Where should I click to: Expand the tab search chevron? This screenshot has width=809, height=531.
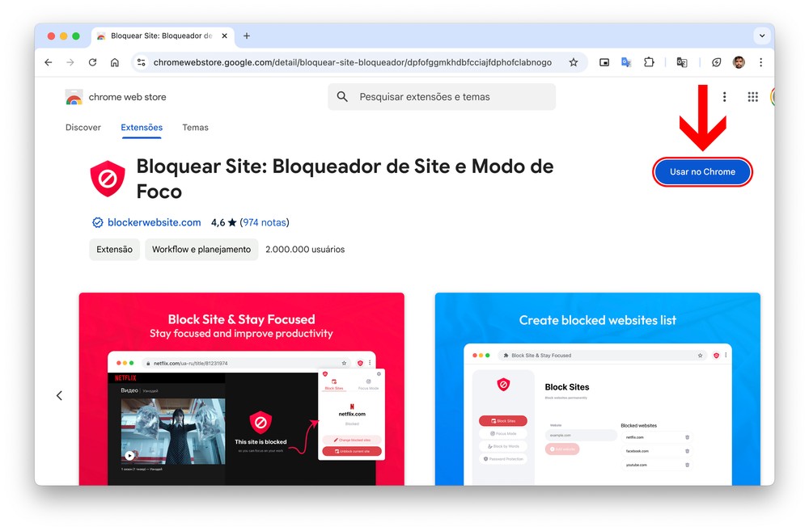tap(762, 36)
